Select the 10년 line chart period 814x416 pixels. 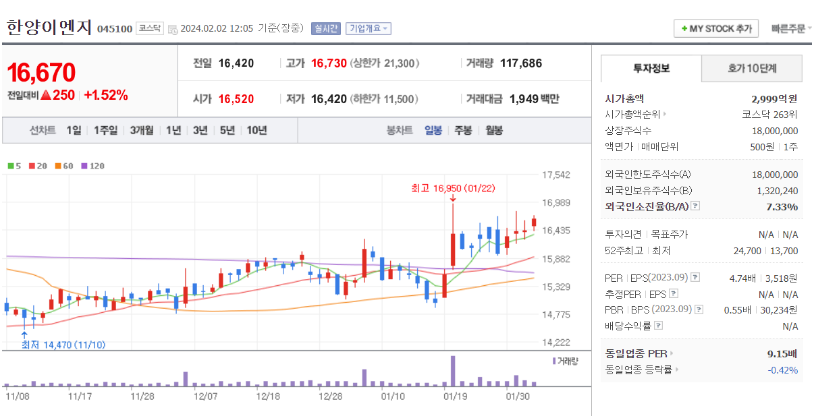[x=256, y=131]
